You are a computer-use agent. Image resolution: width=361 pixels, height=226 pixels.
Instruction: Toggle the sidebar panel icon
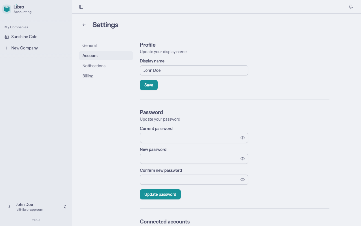click(x=81, y=6)
